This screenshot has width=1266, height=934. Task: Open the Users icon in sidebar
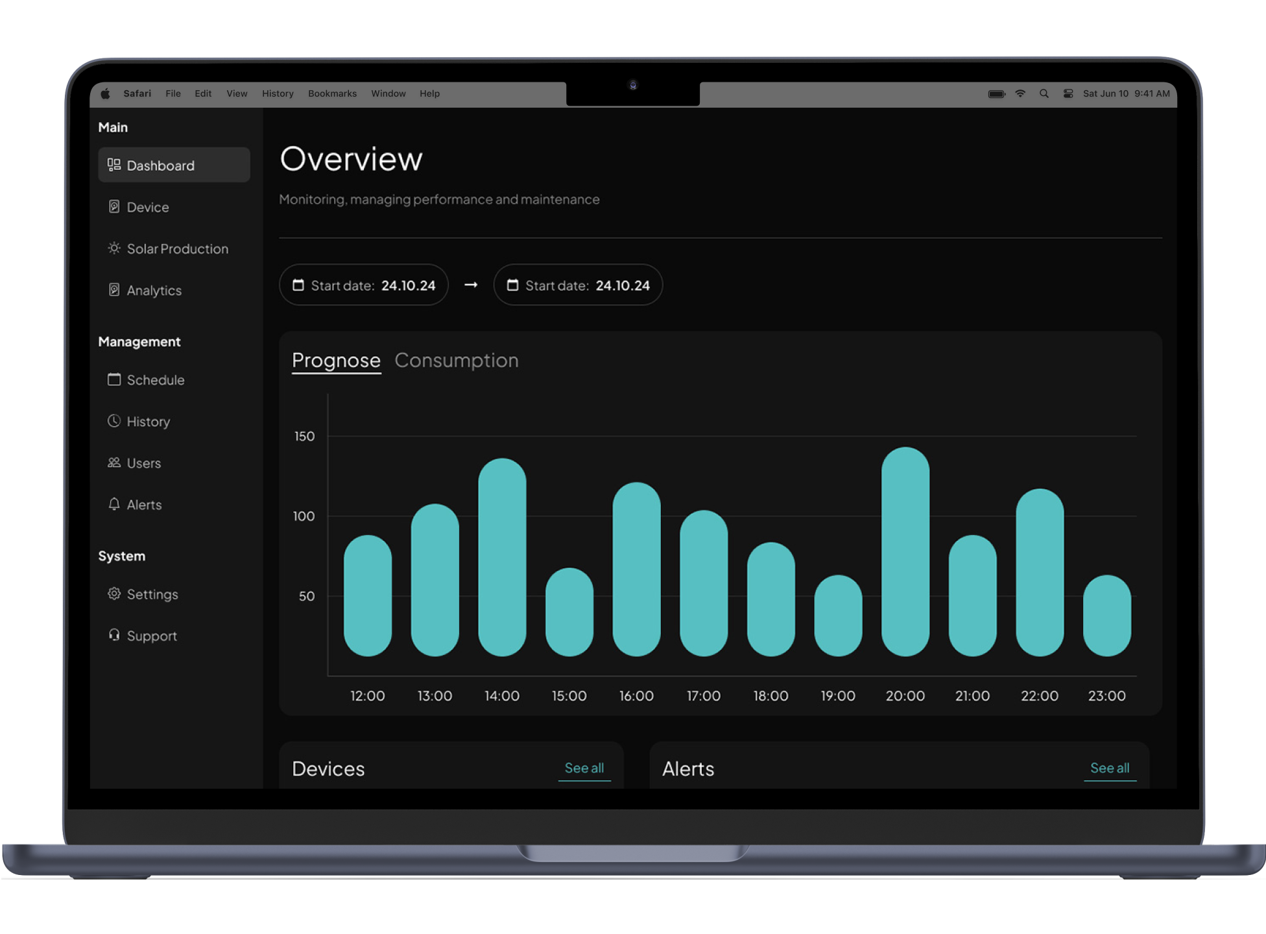114,462
